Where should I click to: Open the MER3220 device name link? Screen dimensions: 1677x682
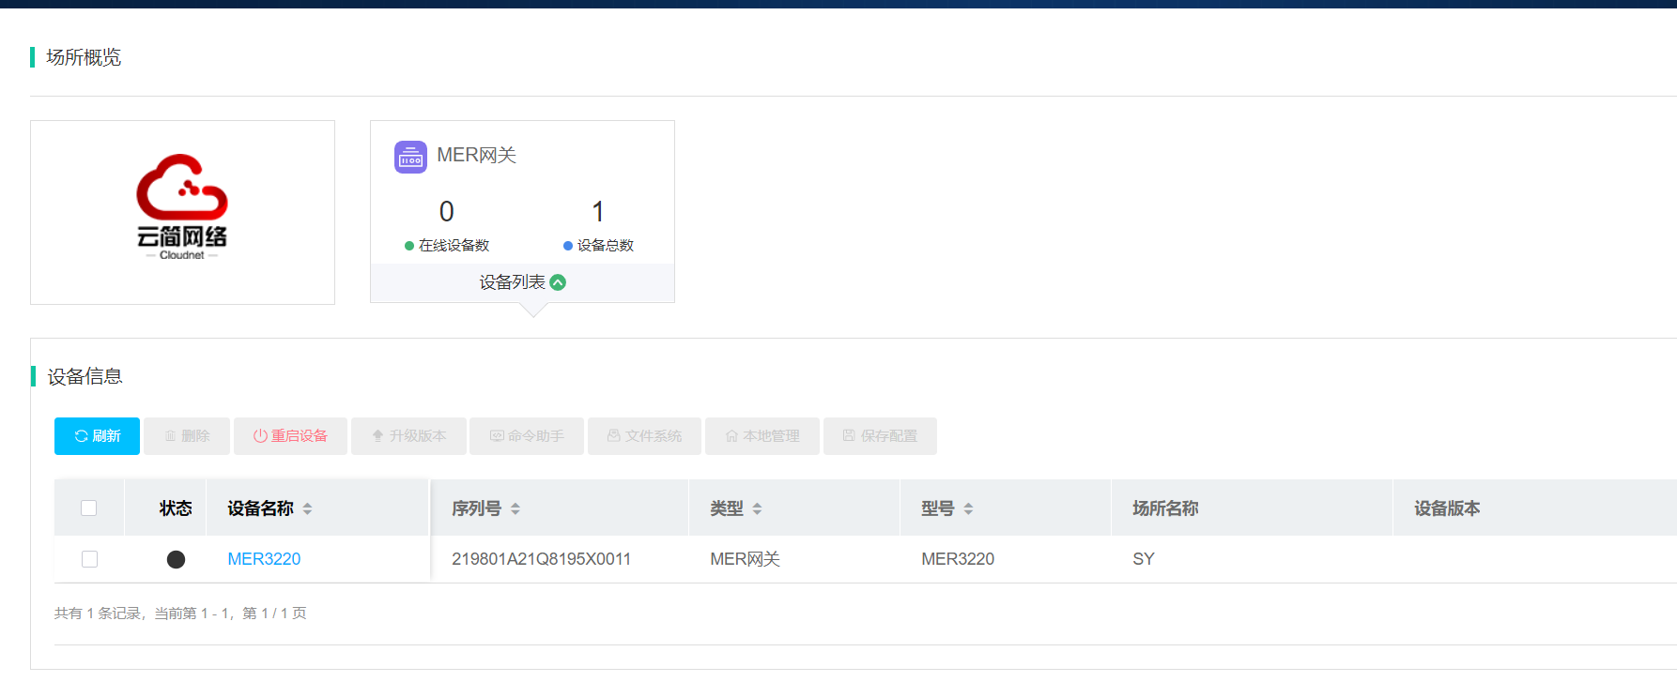[264, 559]
